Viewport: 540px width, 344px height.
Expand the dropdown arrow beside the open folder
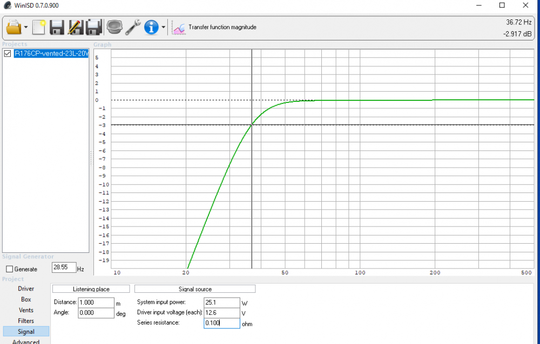point(25,27)
